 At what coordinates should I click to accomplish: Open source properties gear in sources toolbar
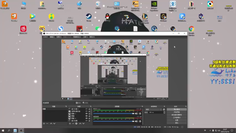76,124
